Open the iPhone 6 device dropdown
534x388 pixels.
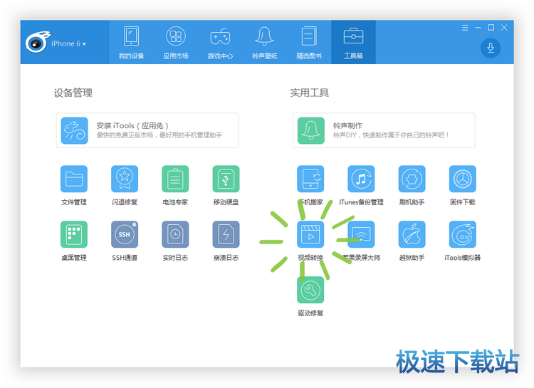point(68,43)
